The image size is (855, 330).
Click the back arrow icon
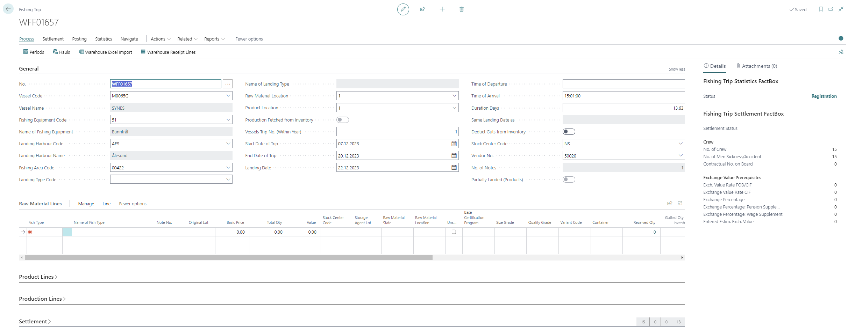[8, 9]
